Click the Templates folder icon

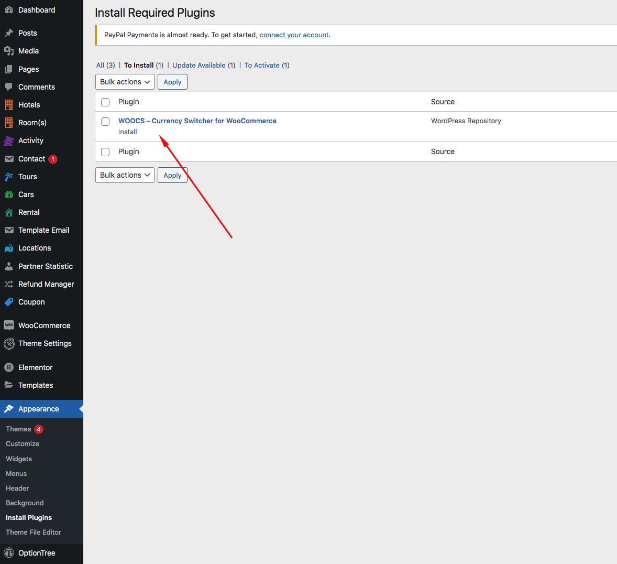[x=9, y=385]
